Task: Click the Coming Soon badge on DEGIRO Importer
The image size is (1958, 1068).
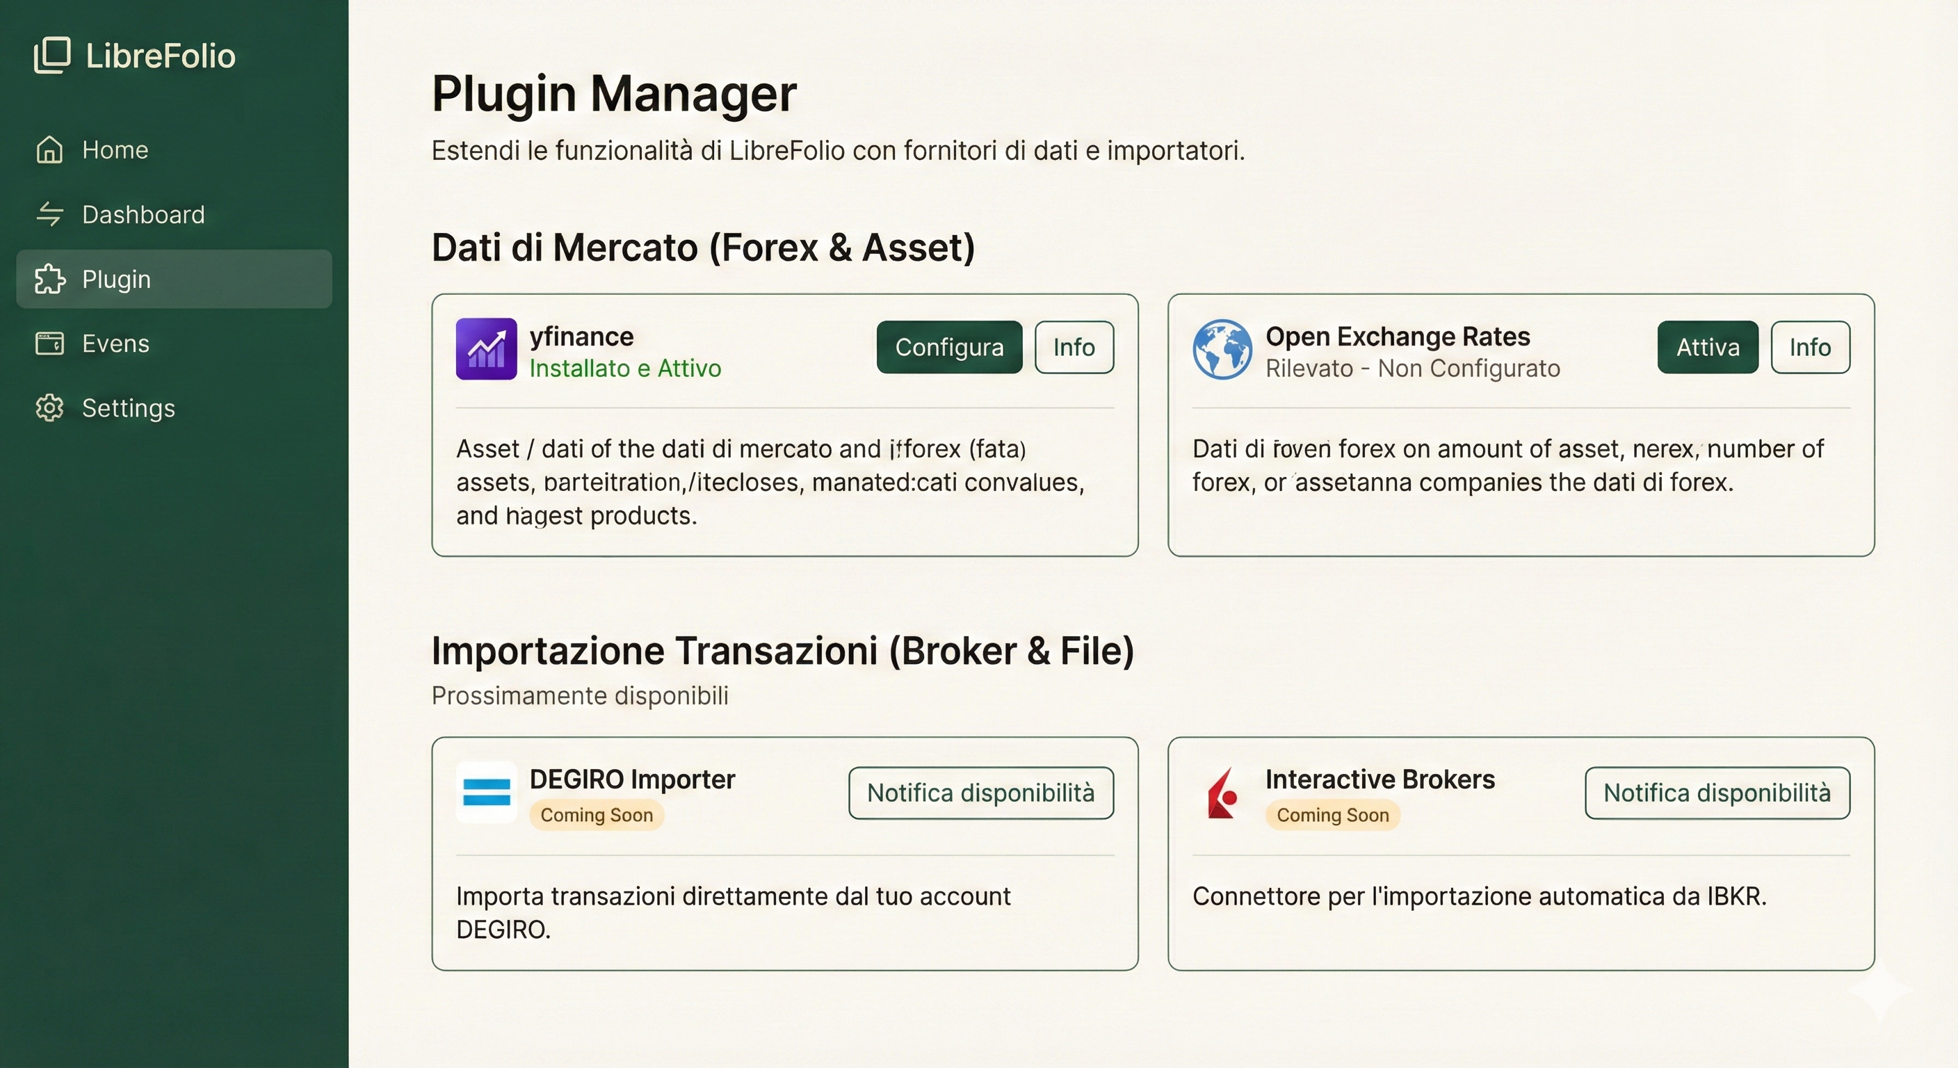Action: click(597, 815)
